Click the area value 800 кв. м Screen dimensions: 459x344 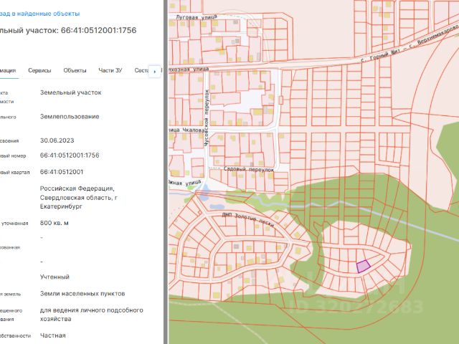click(x=55, y=223)
